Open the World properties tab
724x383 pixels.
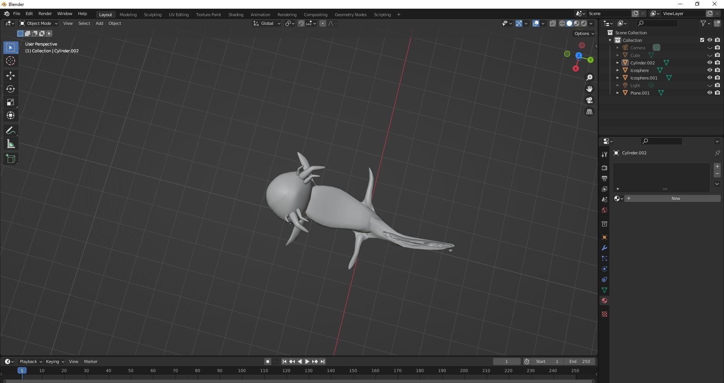(x=604, y=210)
